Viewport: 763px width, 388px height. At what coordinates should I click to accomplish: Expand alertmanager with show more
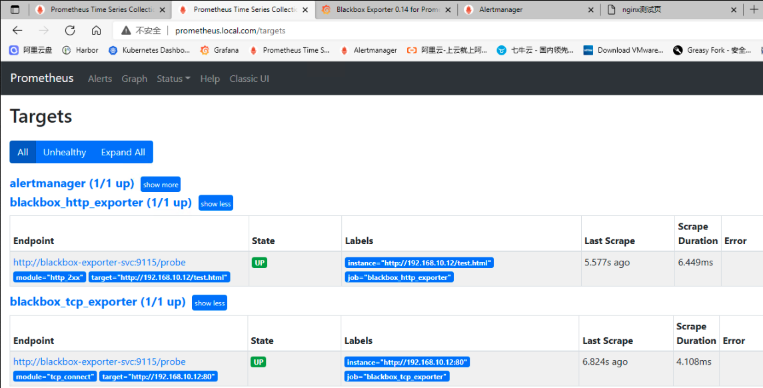[161, 185]
